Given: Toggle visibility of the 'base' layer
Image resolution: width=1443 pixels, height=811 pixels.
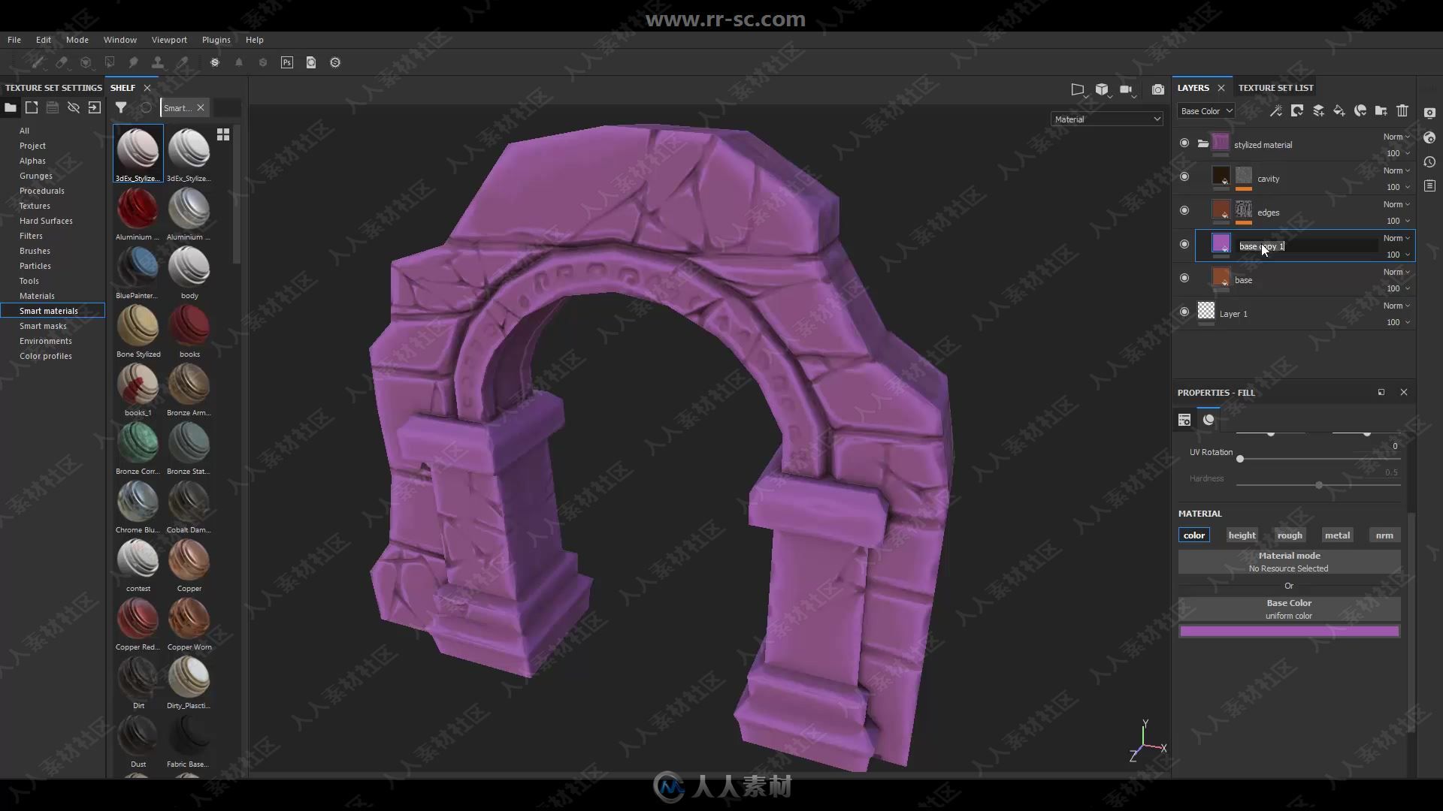Looking at the screenshot, I should tap(1184, 279).
